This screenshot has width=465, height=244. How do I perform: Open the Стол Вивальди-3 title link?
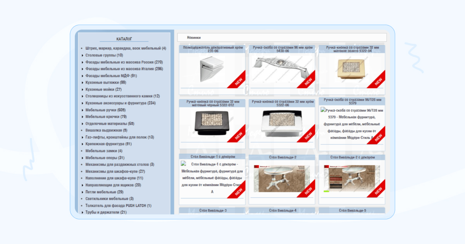[x=213, y=210]
